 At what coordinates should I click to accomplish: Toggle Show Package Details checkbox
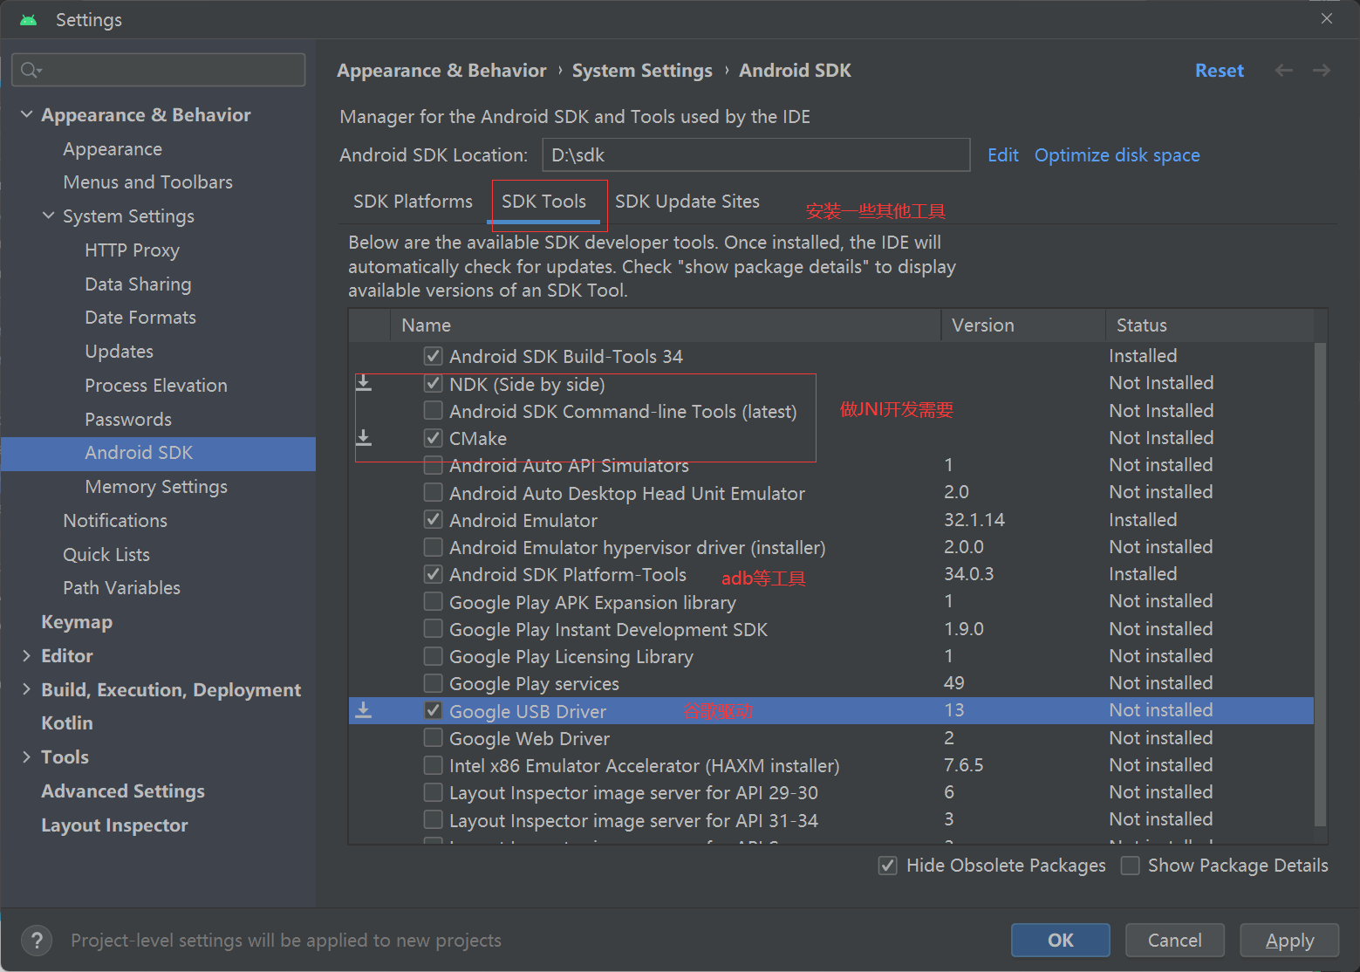1131,866
